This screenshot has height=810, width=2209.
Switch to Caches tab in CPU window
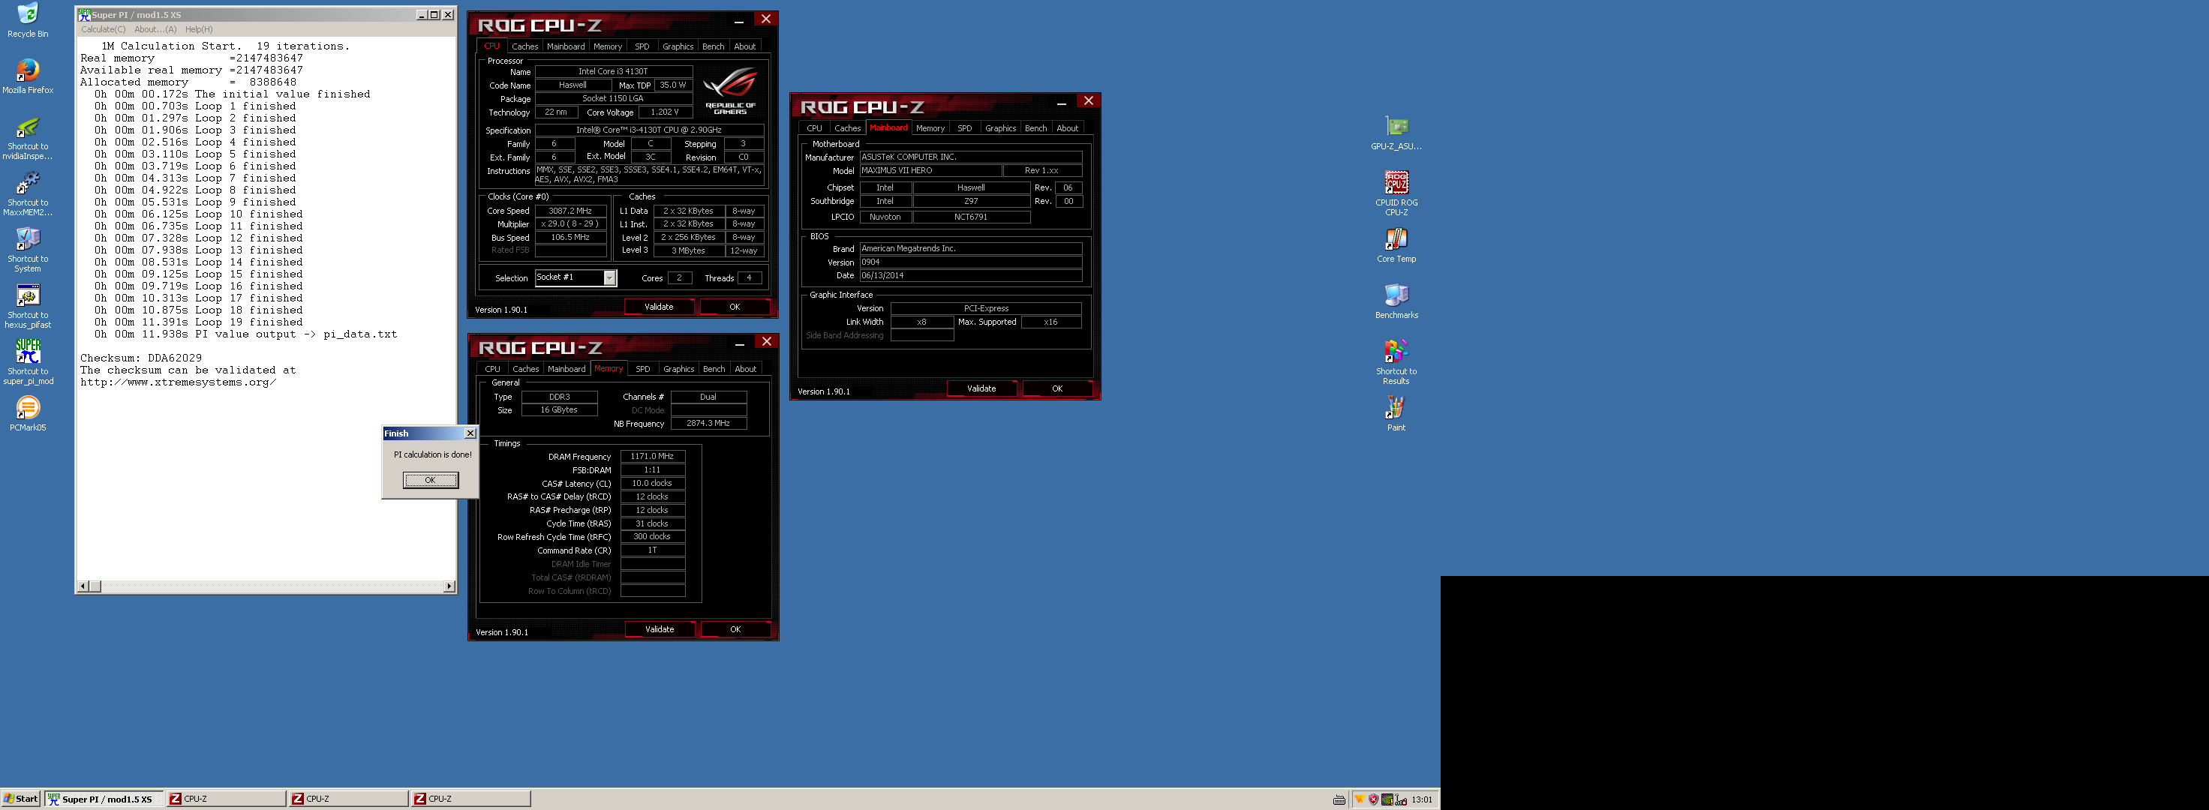(x=524, y=46)
